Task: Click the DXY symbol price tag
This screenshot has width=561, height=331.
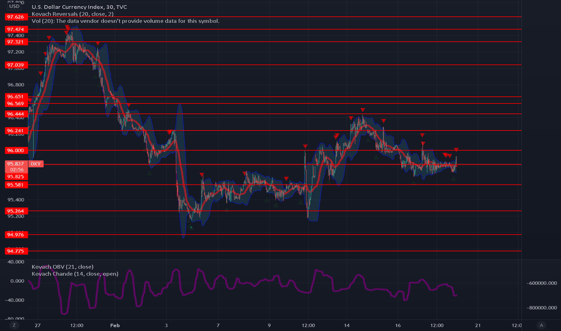Action: pyautogui.click(x=36, y=164)
